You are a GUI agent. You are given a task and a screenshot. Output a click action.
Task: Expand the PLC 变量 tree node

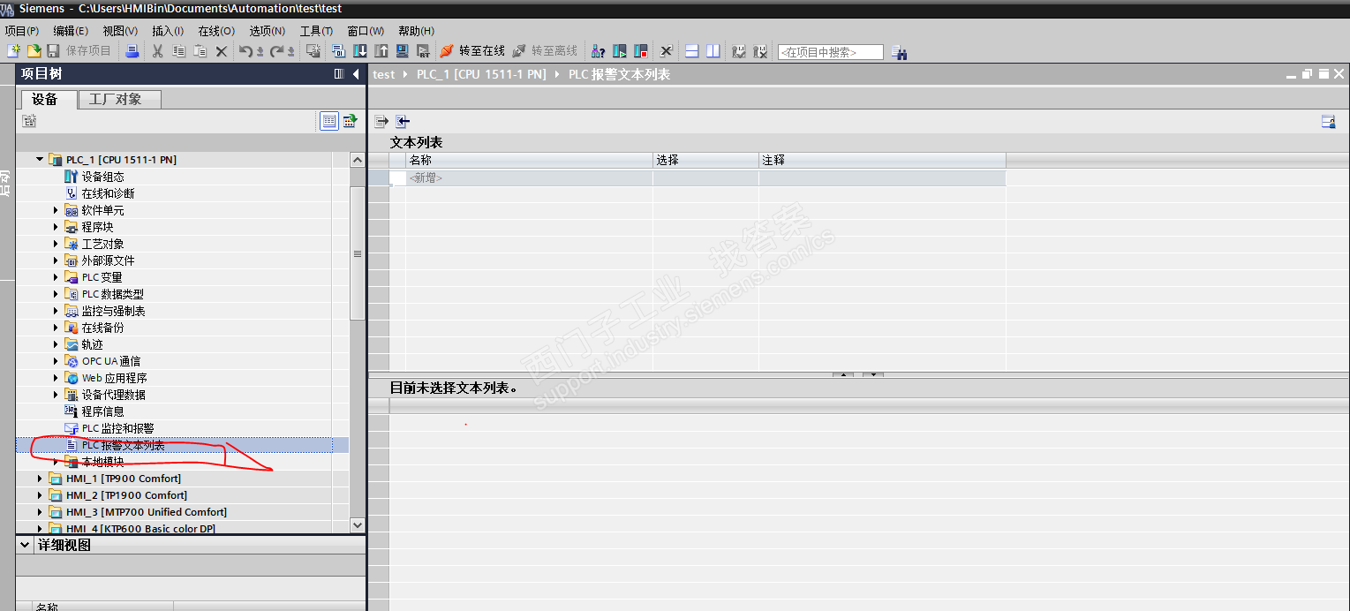coord(56,277)
